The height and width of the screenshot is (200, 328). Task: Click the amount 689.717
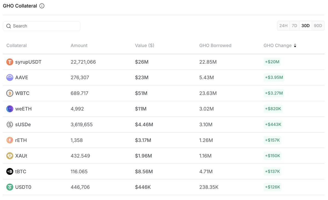click(80, 93)
